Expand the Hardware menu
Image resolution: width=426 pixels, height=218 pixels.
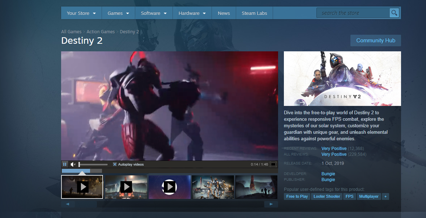192,13
